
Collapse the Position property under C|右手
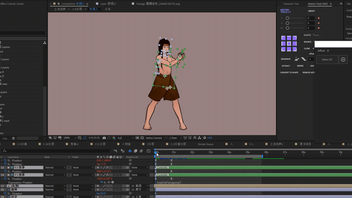[x=2, y=179]
